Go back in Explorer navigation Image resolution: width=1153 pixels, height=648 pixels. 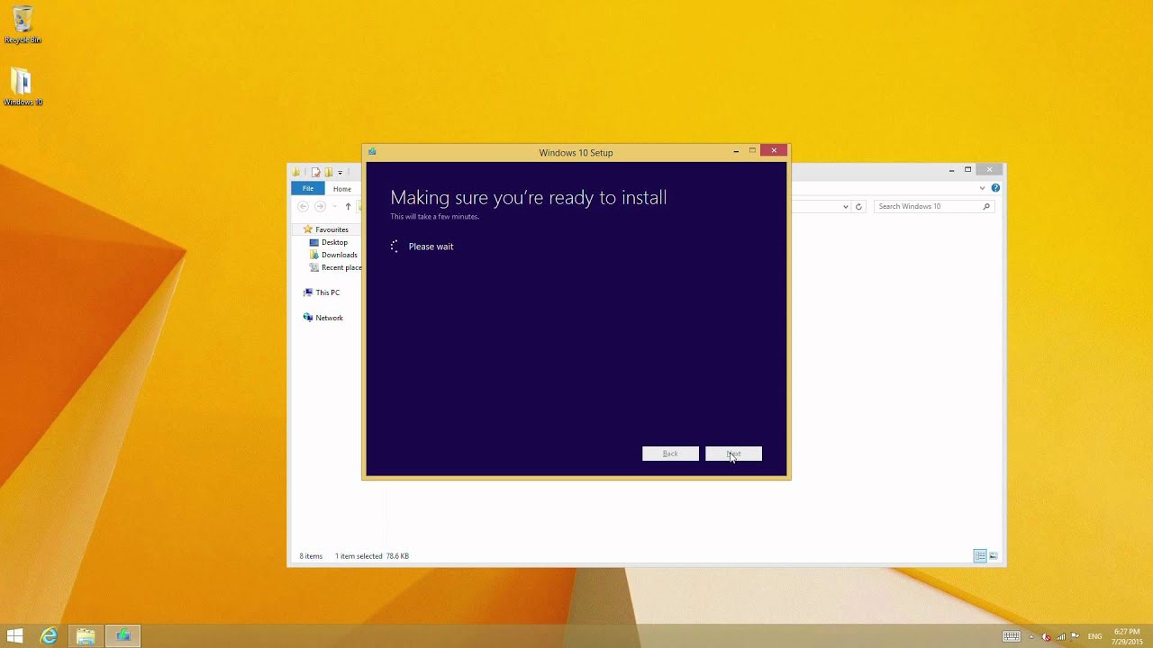tap(303, 206)
